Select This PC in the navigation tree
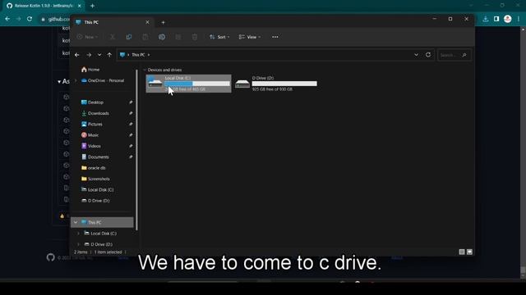Image resolution: width=526 pixels, height=295 pixels. coord(102,222)
